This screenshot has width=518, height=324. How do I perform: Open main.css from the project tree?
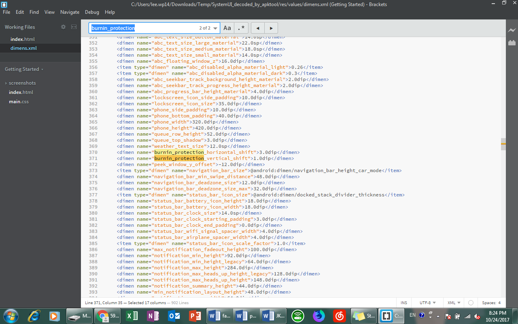(19, 102)
